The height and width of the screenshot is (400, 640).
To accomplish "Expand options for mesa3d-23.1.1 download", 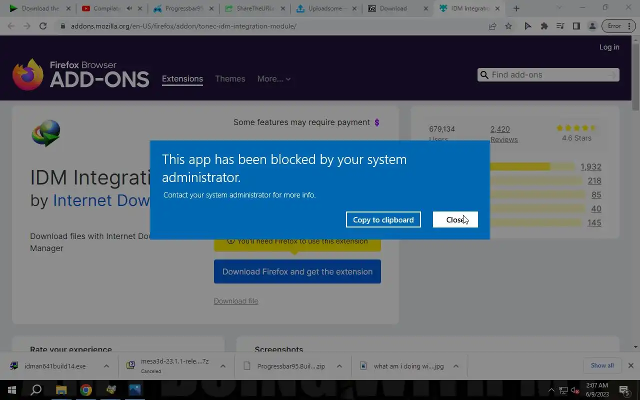I will click(x=223, y=366).
